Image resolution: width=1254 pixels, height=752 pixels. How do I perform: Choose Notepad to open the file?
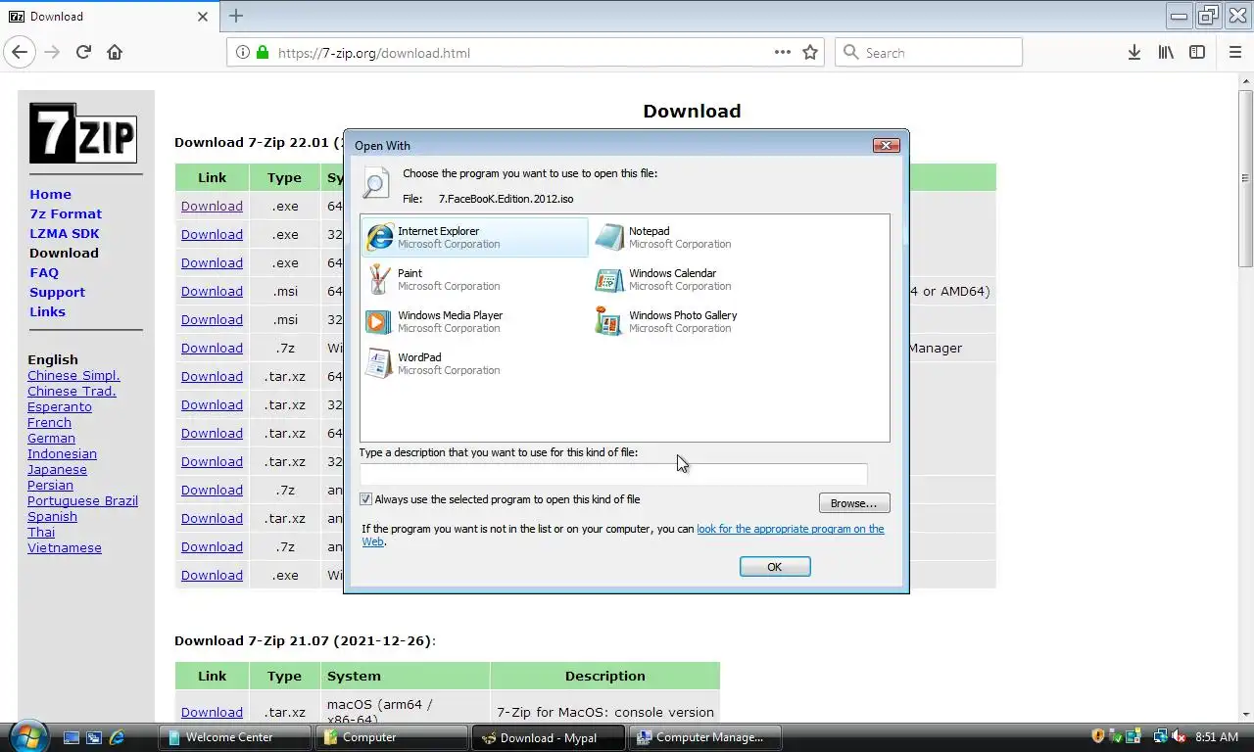click(663, 238)
